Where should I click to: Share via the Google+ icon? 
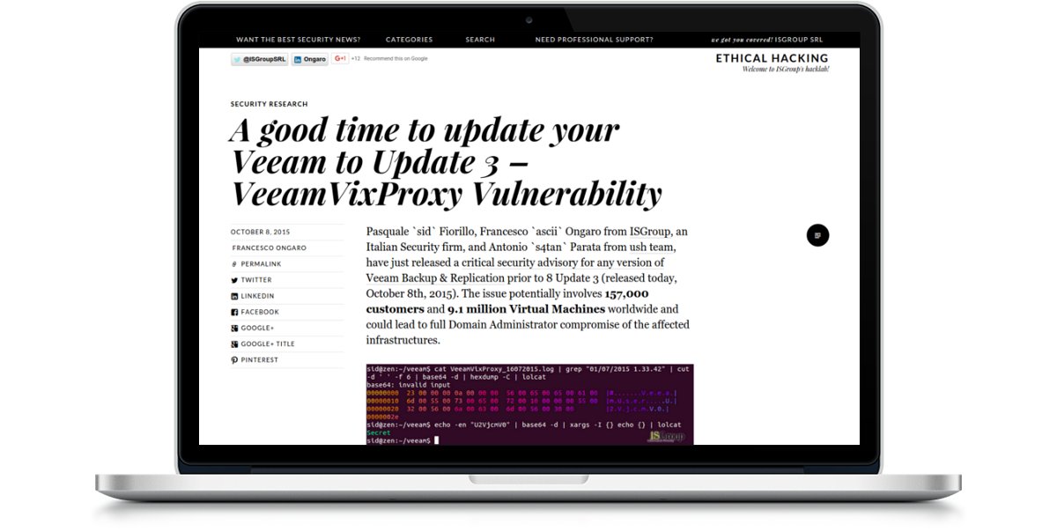coord(234,328)
